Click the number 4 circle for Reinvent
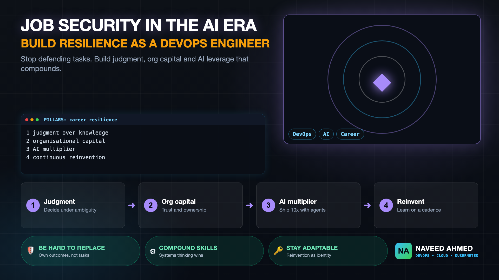The image size is (499, 280). 386,205
